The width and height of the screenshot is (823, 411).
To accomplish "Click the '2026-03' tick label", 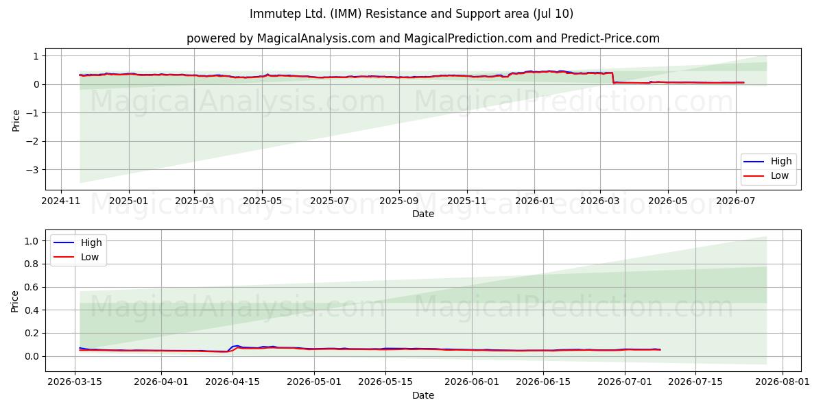I will pos(599,201).
